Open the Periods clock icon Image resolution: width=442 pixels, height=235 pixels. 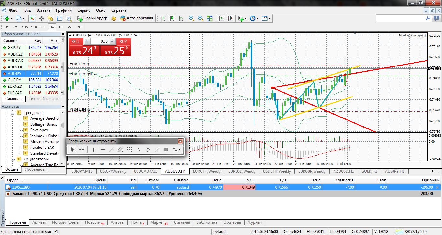pyautogui.click(x=253, y=18)
